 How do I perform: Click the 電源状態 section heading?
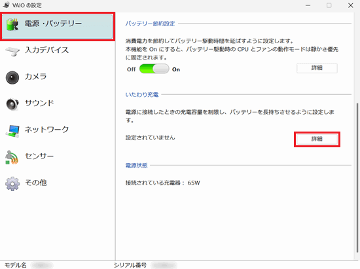(136, 166)
